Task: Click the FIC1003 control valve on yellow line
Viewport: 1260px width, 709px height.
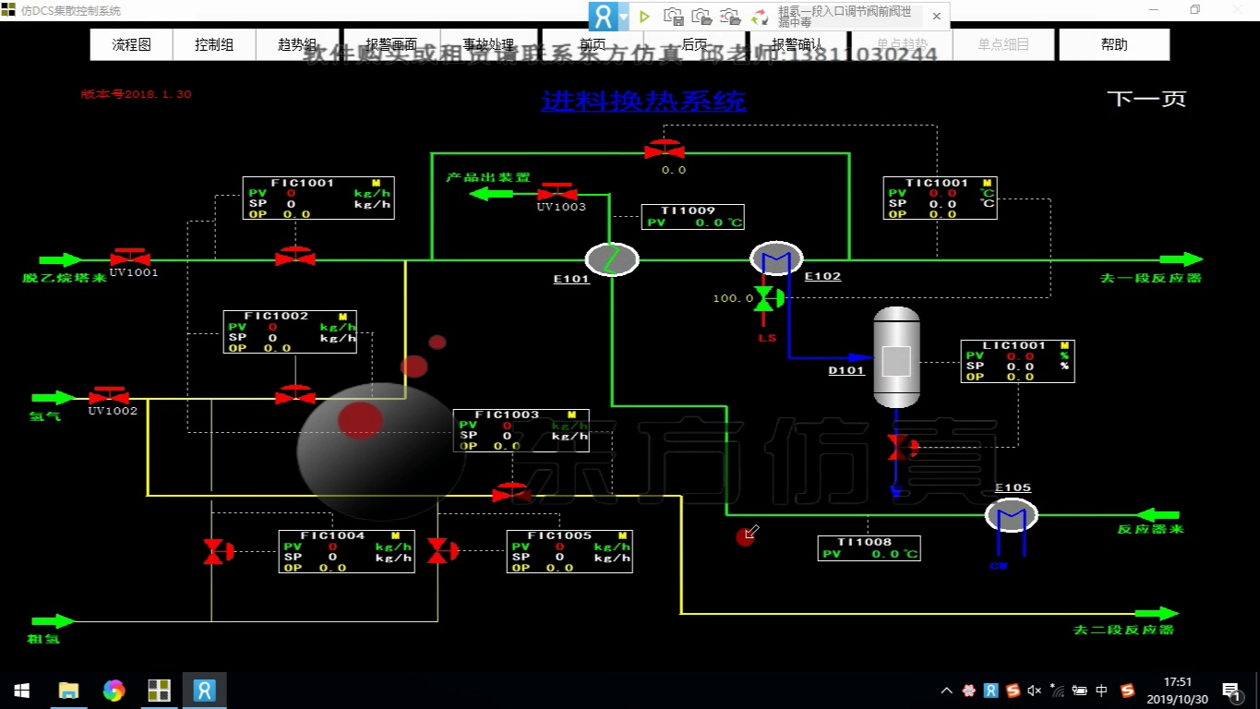Action: click(512, 492)
